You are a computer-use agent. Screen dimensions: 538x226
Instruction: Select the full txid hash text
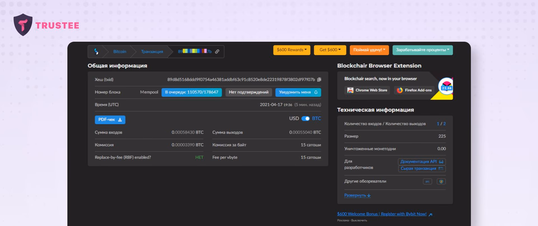pos(241,80)
